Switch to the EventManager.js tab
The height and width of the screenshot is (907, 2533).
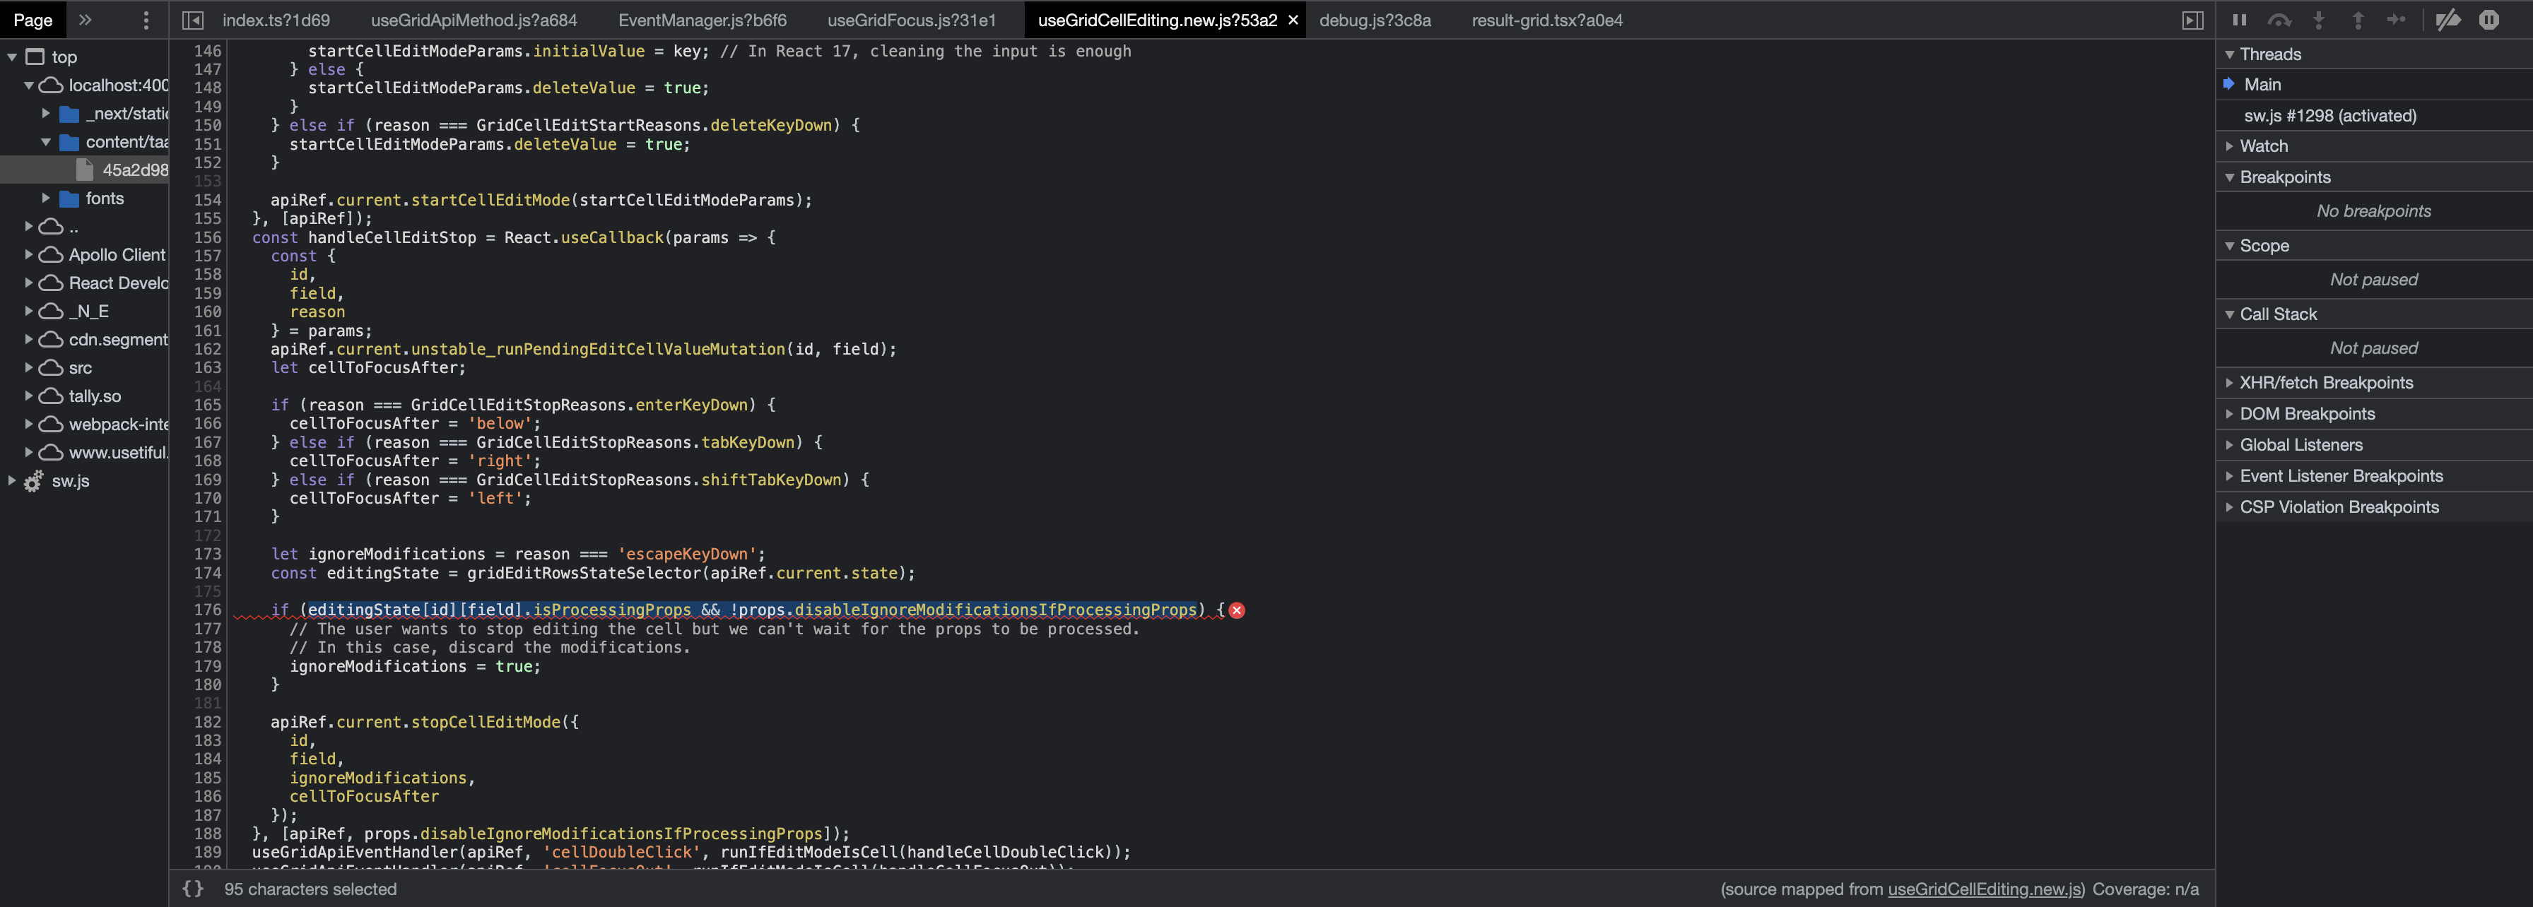(x=702, y=18)
